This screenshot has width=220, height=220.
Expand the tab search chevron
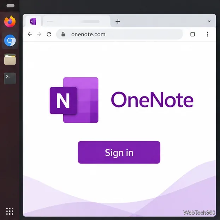click(209, 21)
